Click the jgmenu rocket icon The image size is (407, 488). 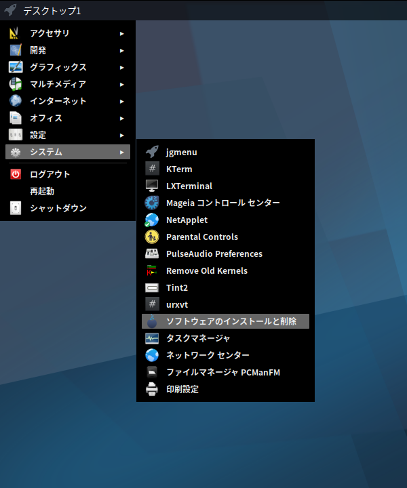click(x=152, y=152)
